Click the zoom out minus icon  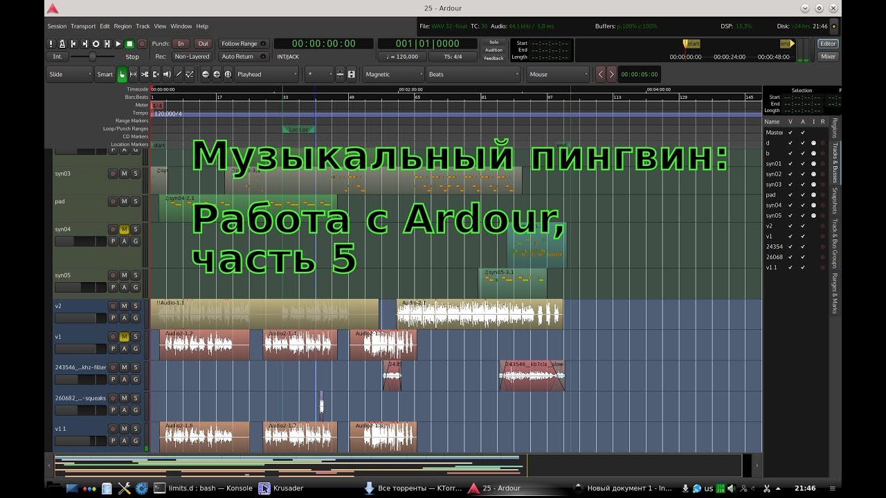206,74
